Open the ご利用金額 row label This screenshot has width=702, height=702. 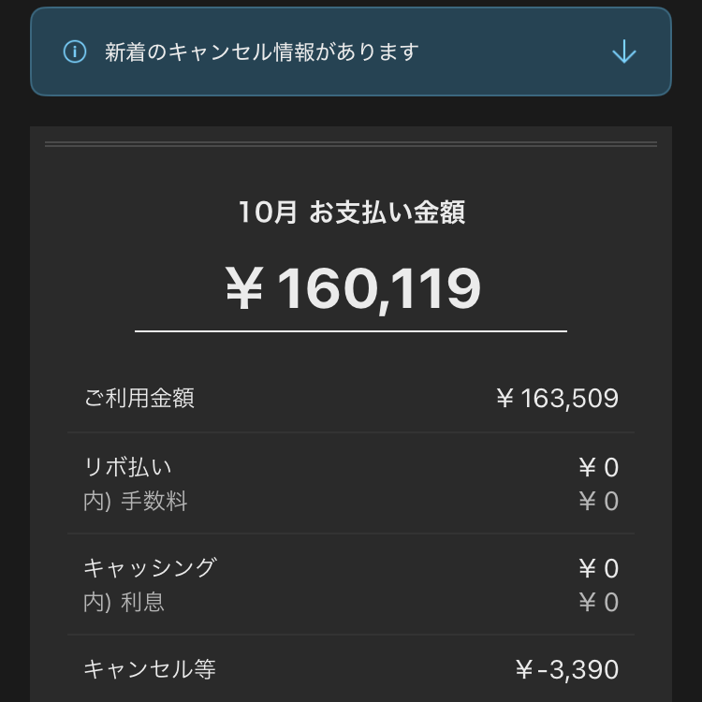click(139, 398)
